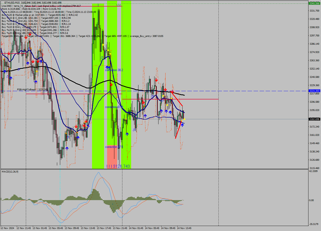This screenshot has height=231, width=321.
Task: Click the 3297.700 price axis value
Action: pos(315,35)
